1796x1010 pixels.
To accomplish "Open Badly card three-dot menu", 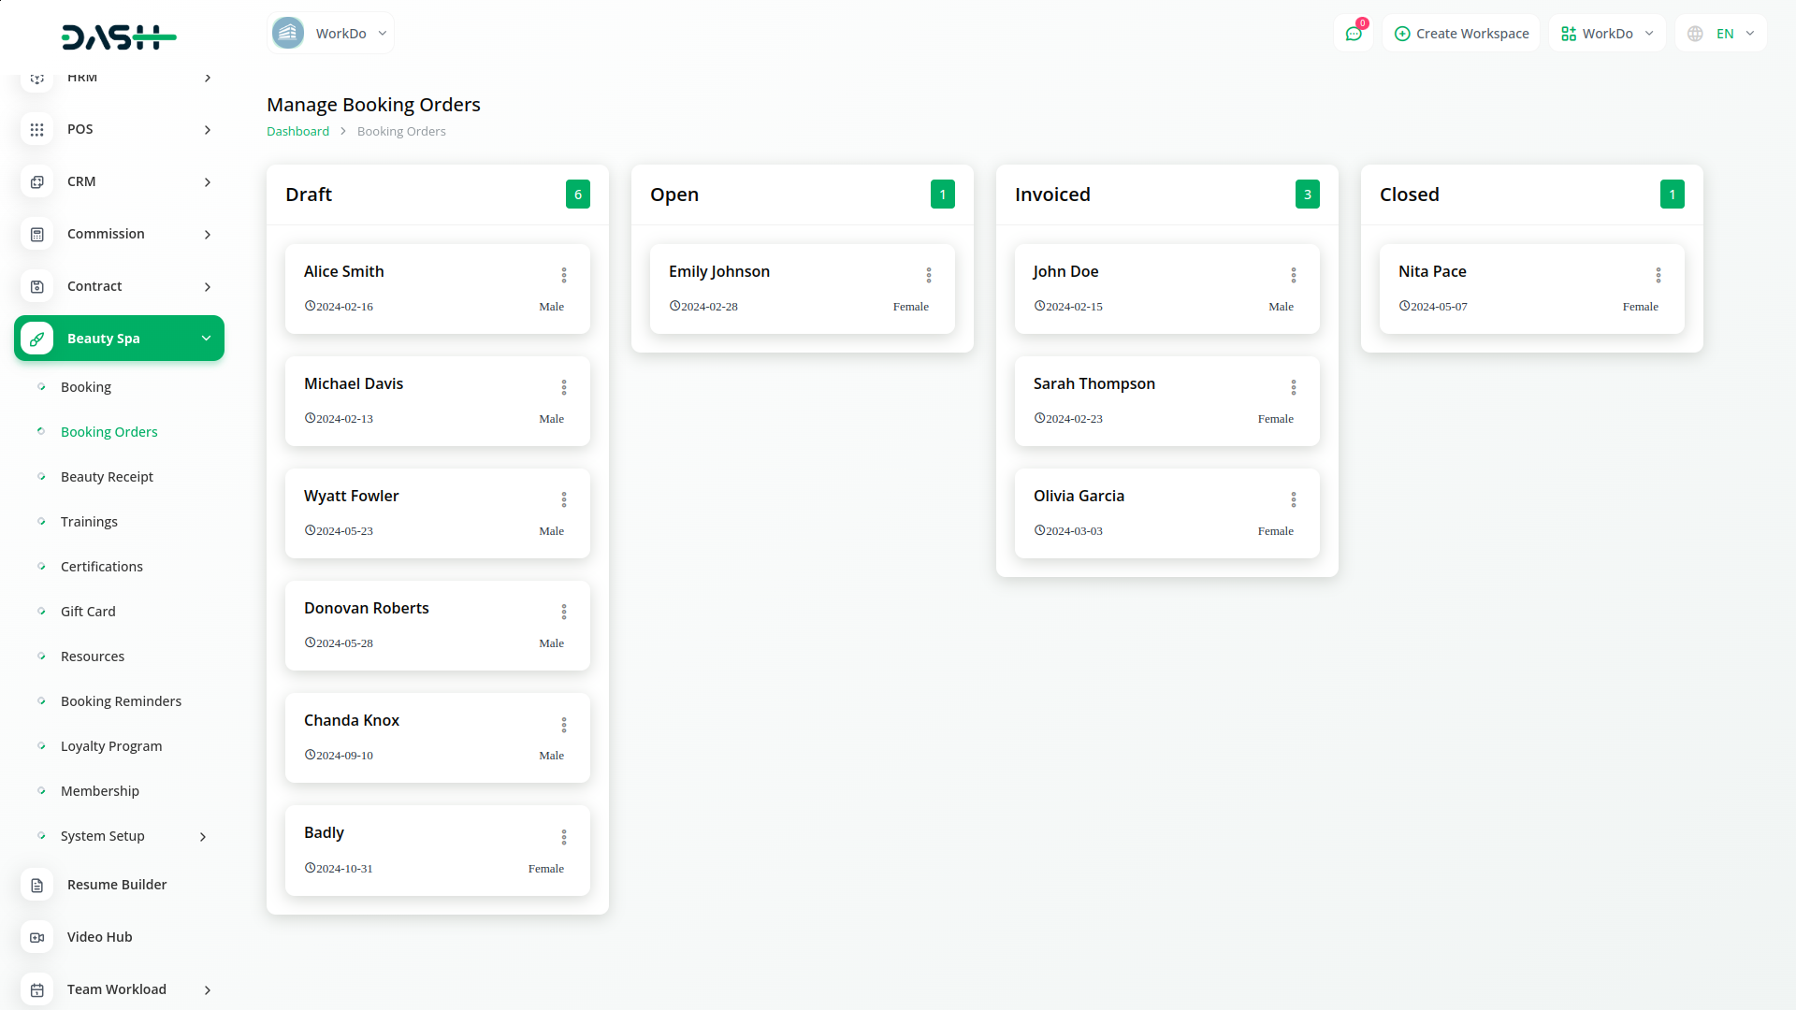I will pos(564,837).
